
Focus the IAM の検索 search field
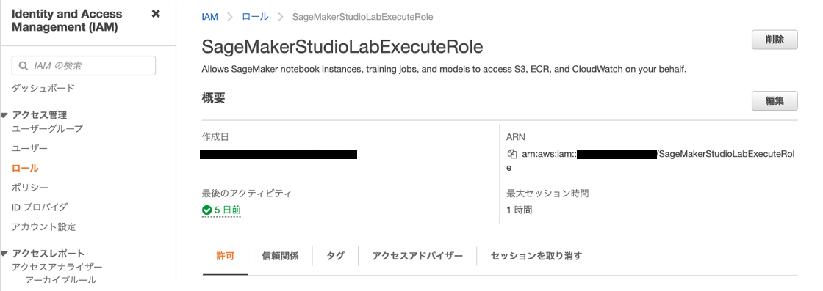click(84, 65)
